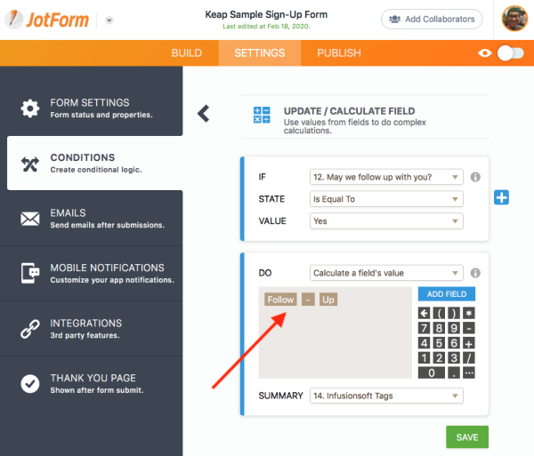Switch to the BUILD tab

pyautogui.click(x=187, y=53)
